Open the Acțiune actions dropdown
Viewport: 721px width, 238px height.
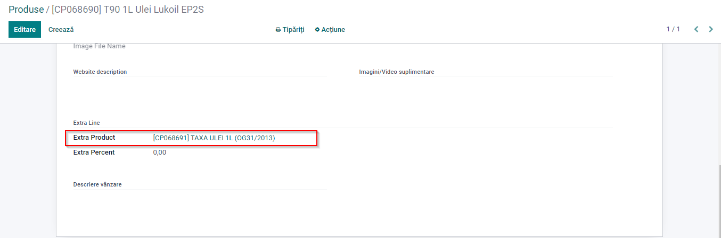(330, 30)
